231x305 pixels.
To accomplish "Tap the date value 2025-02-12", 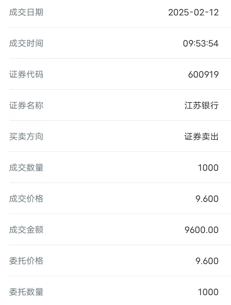I will [193, 12].
